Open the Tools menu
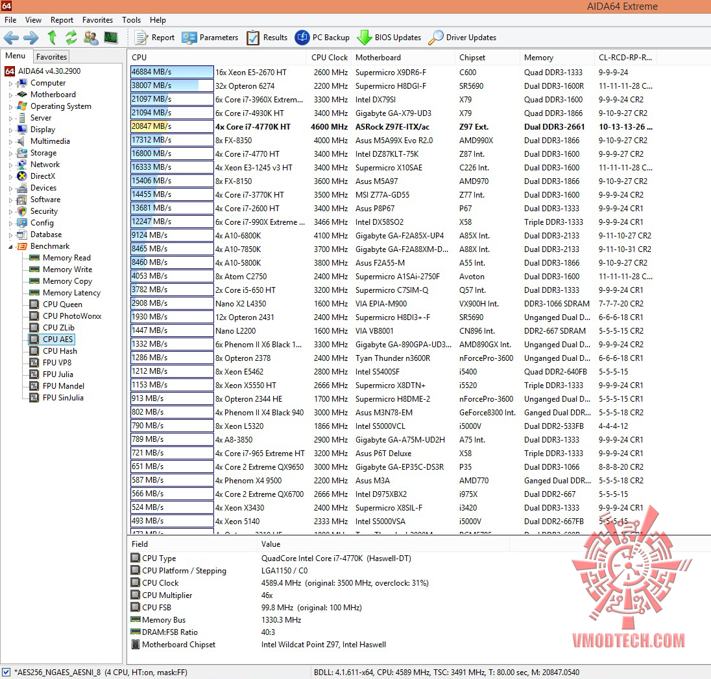 coord(131,20)
